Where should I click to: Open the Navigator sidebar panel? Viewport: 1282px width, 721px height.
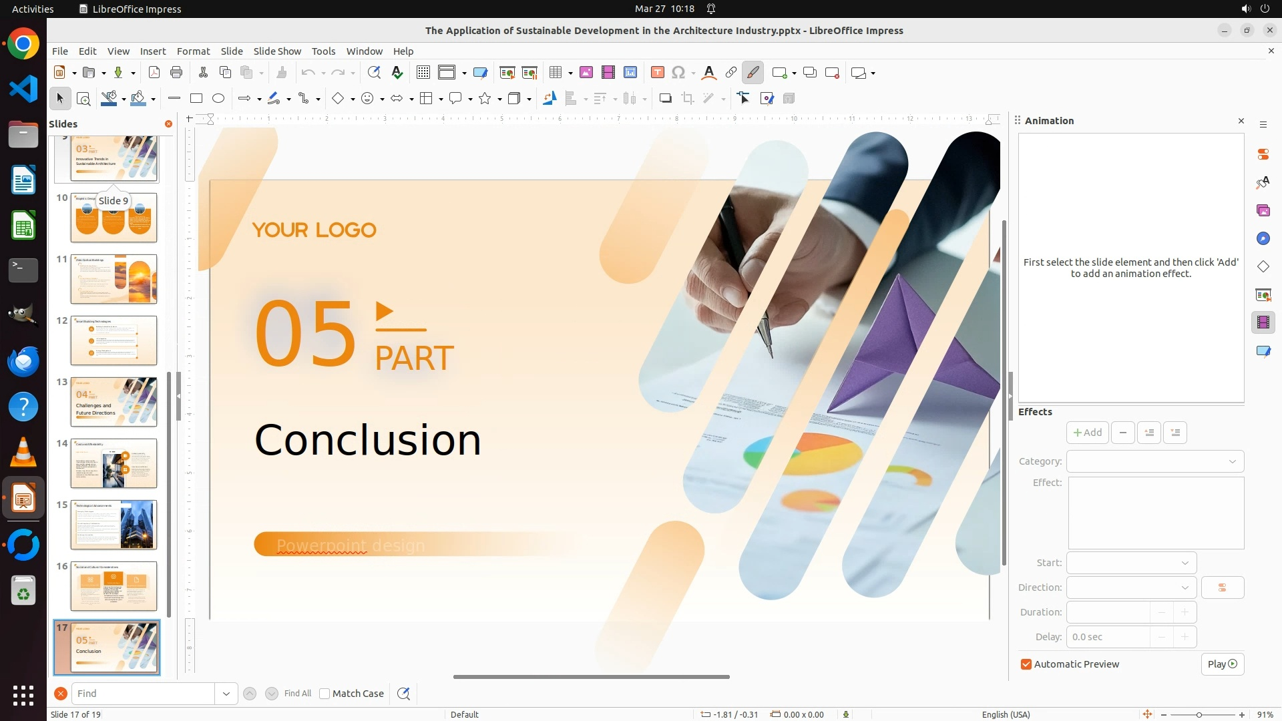pyautogui.click(x=1263, y=239)
